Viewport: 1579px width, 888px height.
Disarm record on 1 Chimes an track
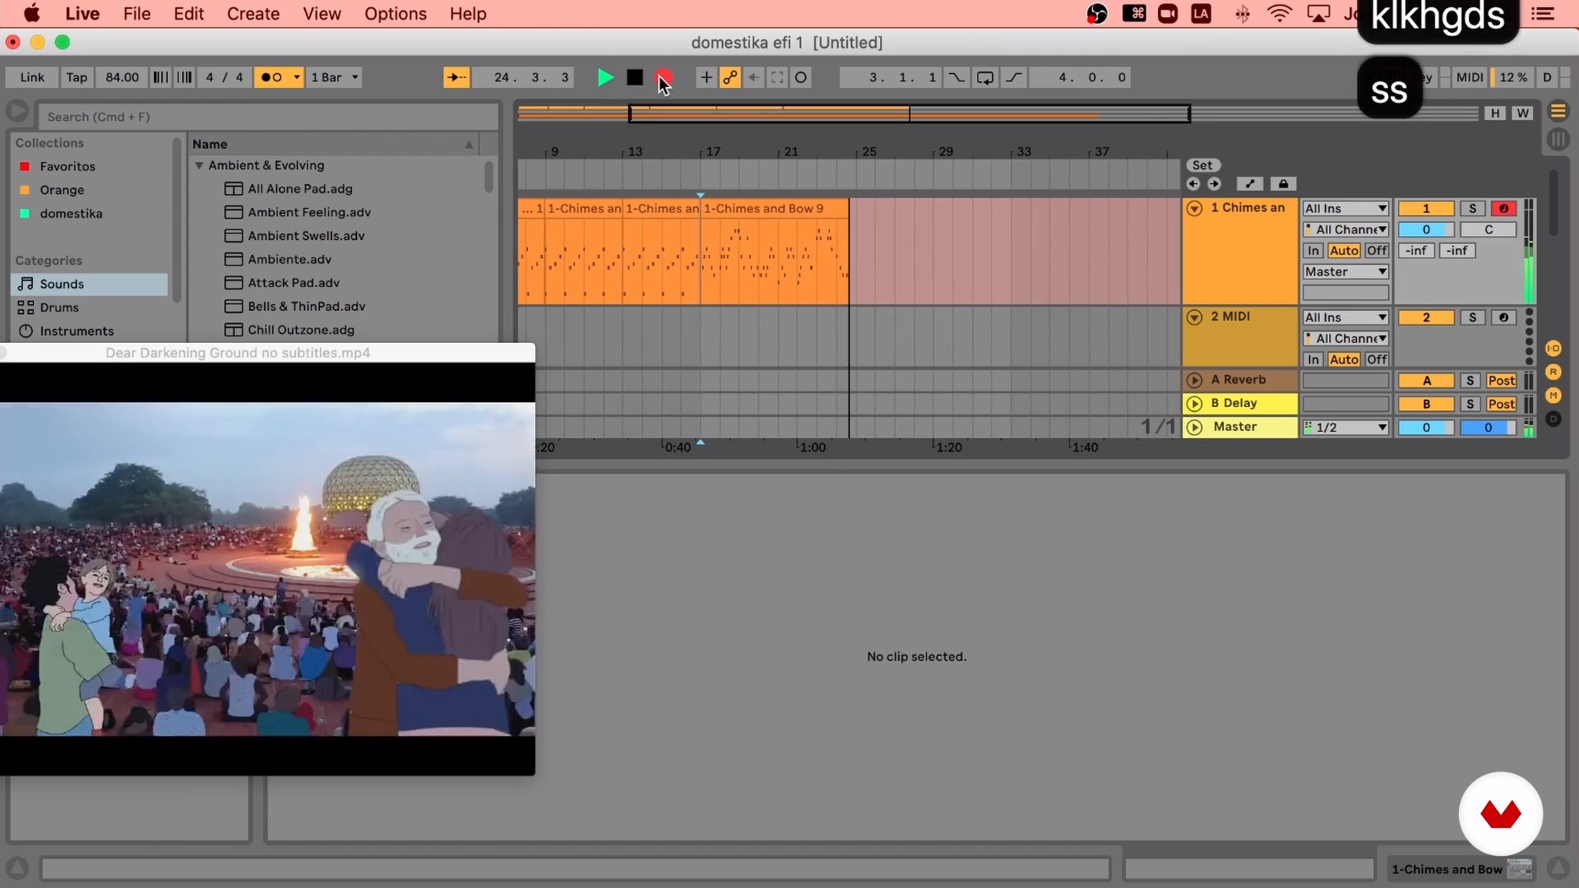coord(1503,209)
